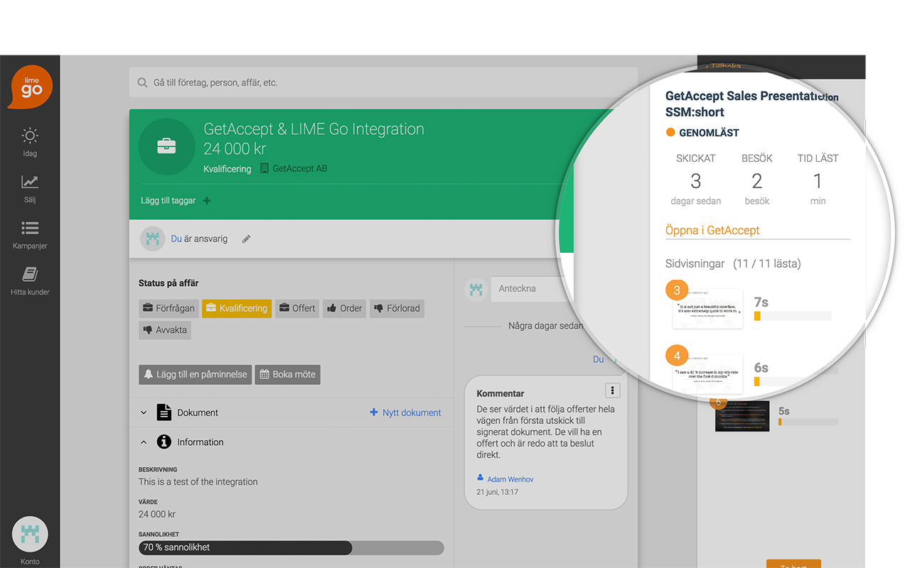910x568 pixels.
Task: Open the Sälj chart icon
Action: click(x=30, y=182)
